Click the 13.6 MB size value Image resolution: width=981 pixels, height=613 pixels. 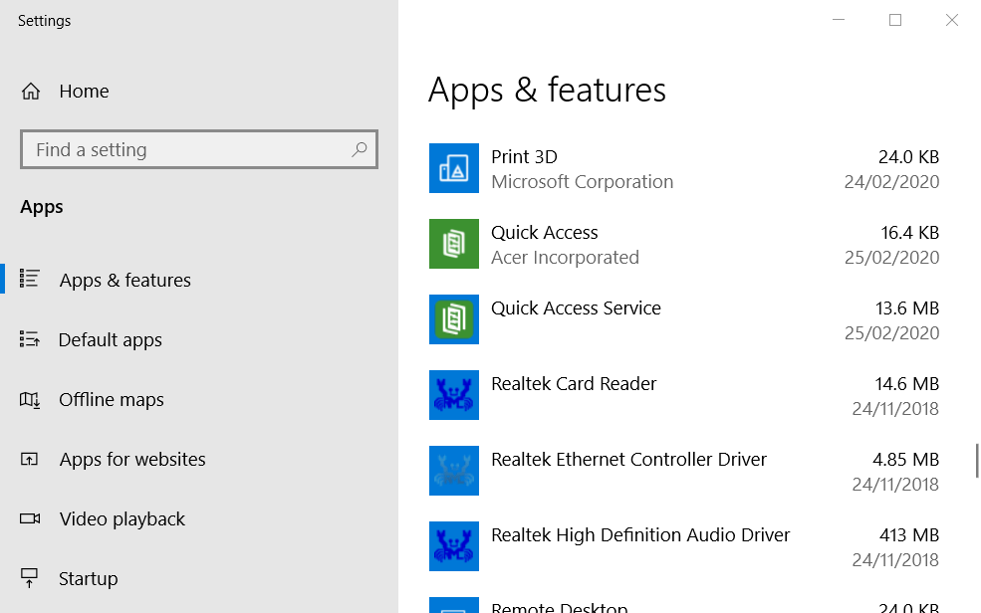(907, 308)
